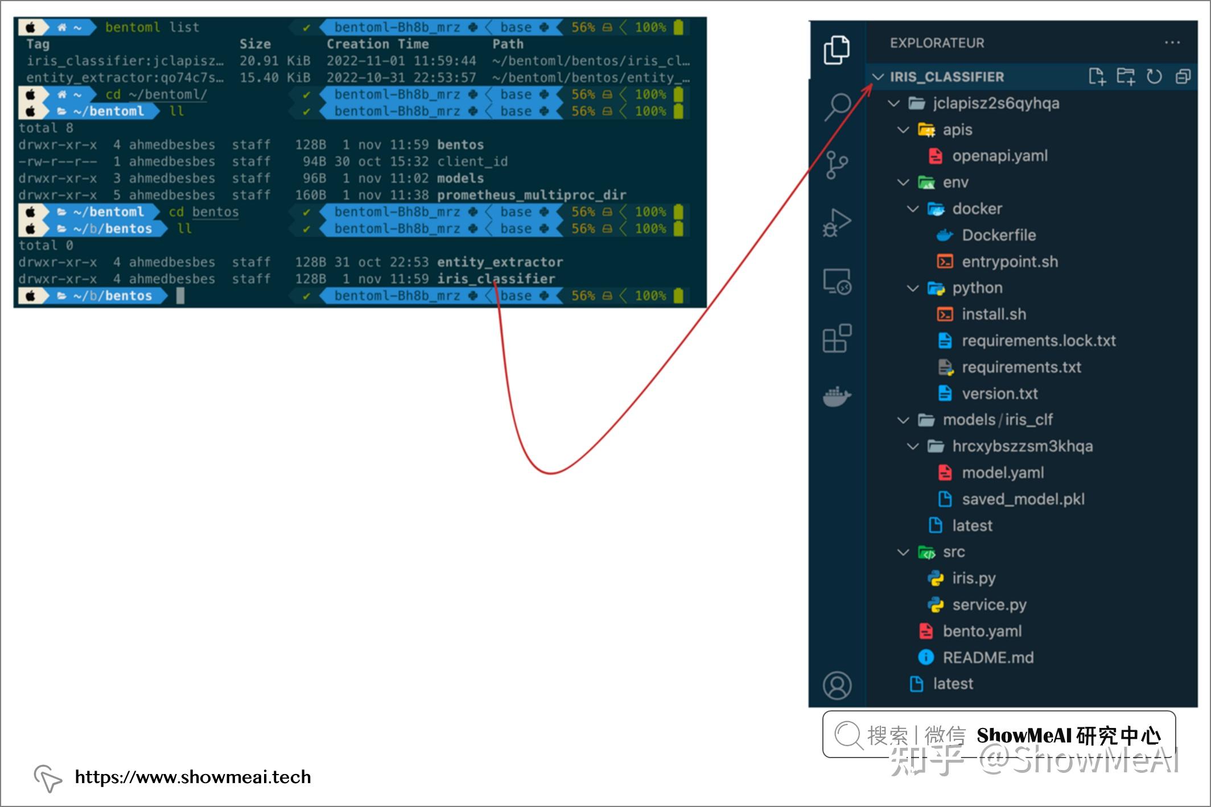Open the Extensions blocks icon
Viewport: 1211px width, 807px height.
[x=837, y=339]
